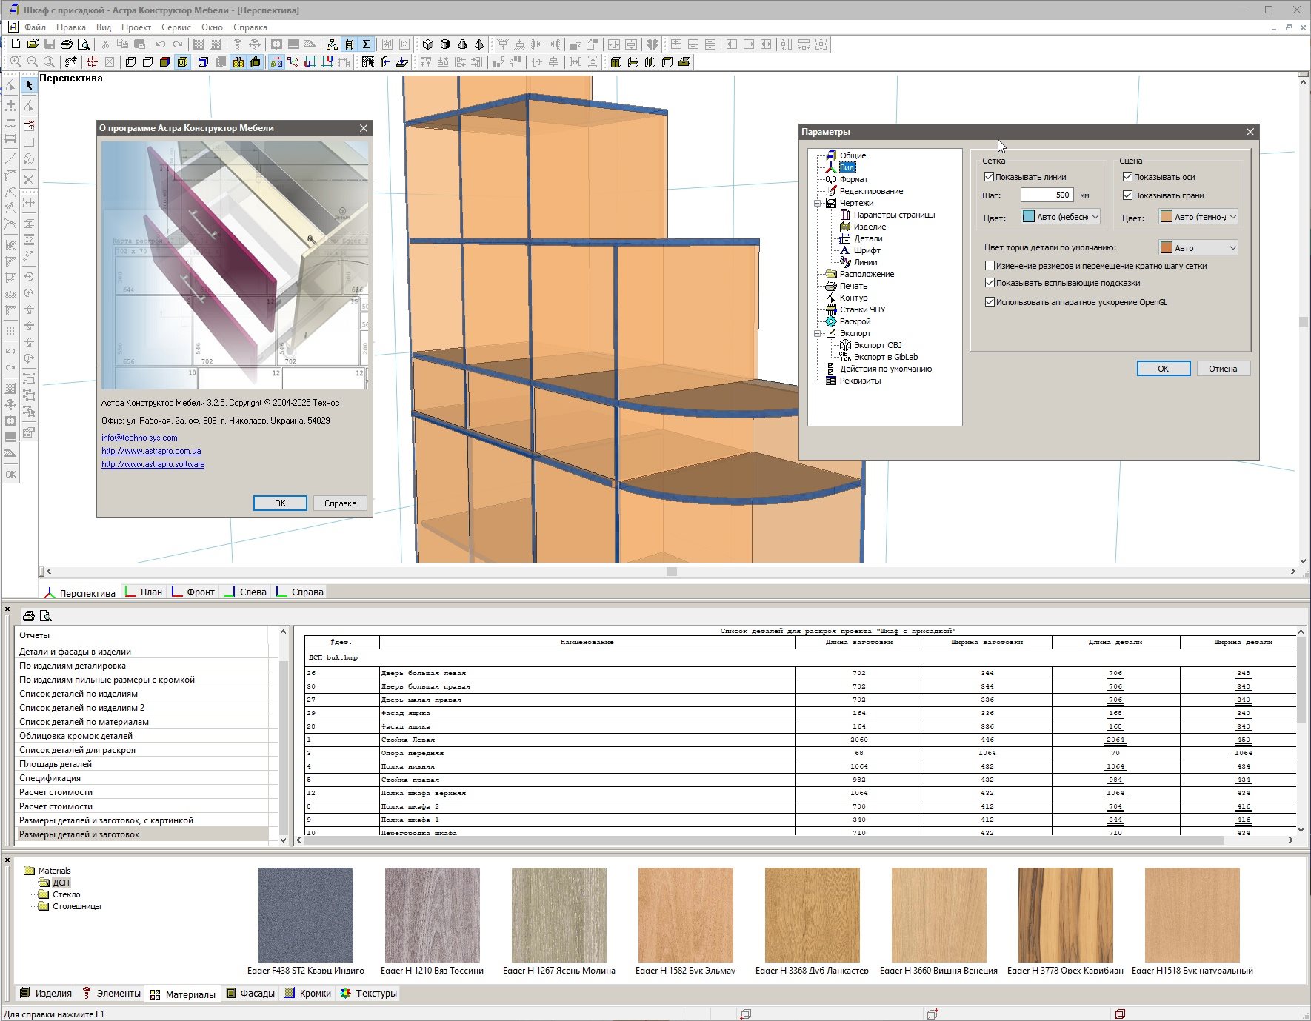The height and width of the screenshot is (1021, 1311).
Task: Open the grid color 'Авто (небесн' dropdown
Action: click(x=1061, y=217)
